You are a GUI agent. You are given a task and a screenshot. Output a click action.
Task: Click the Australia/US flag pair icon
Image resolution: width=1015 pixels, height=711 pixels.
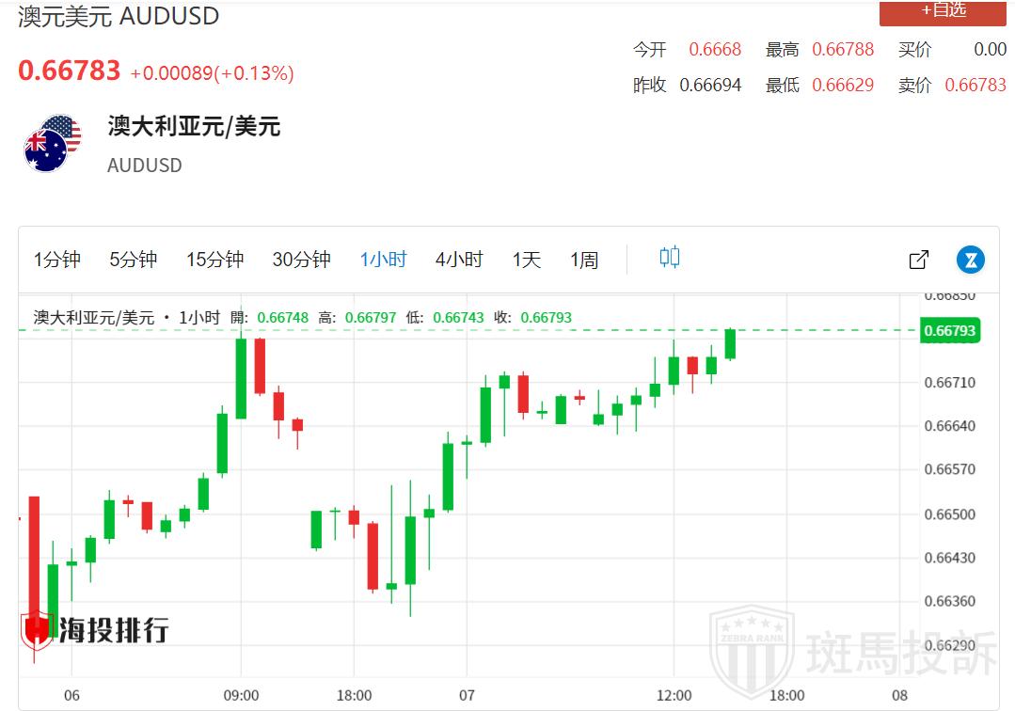click(53, 144)
